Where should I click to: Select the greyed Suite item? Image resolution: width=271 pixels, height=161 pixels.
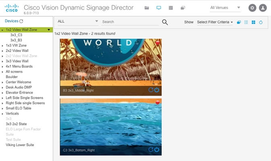coord(10,134)
